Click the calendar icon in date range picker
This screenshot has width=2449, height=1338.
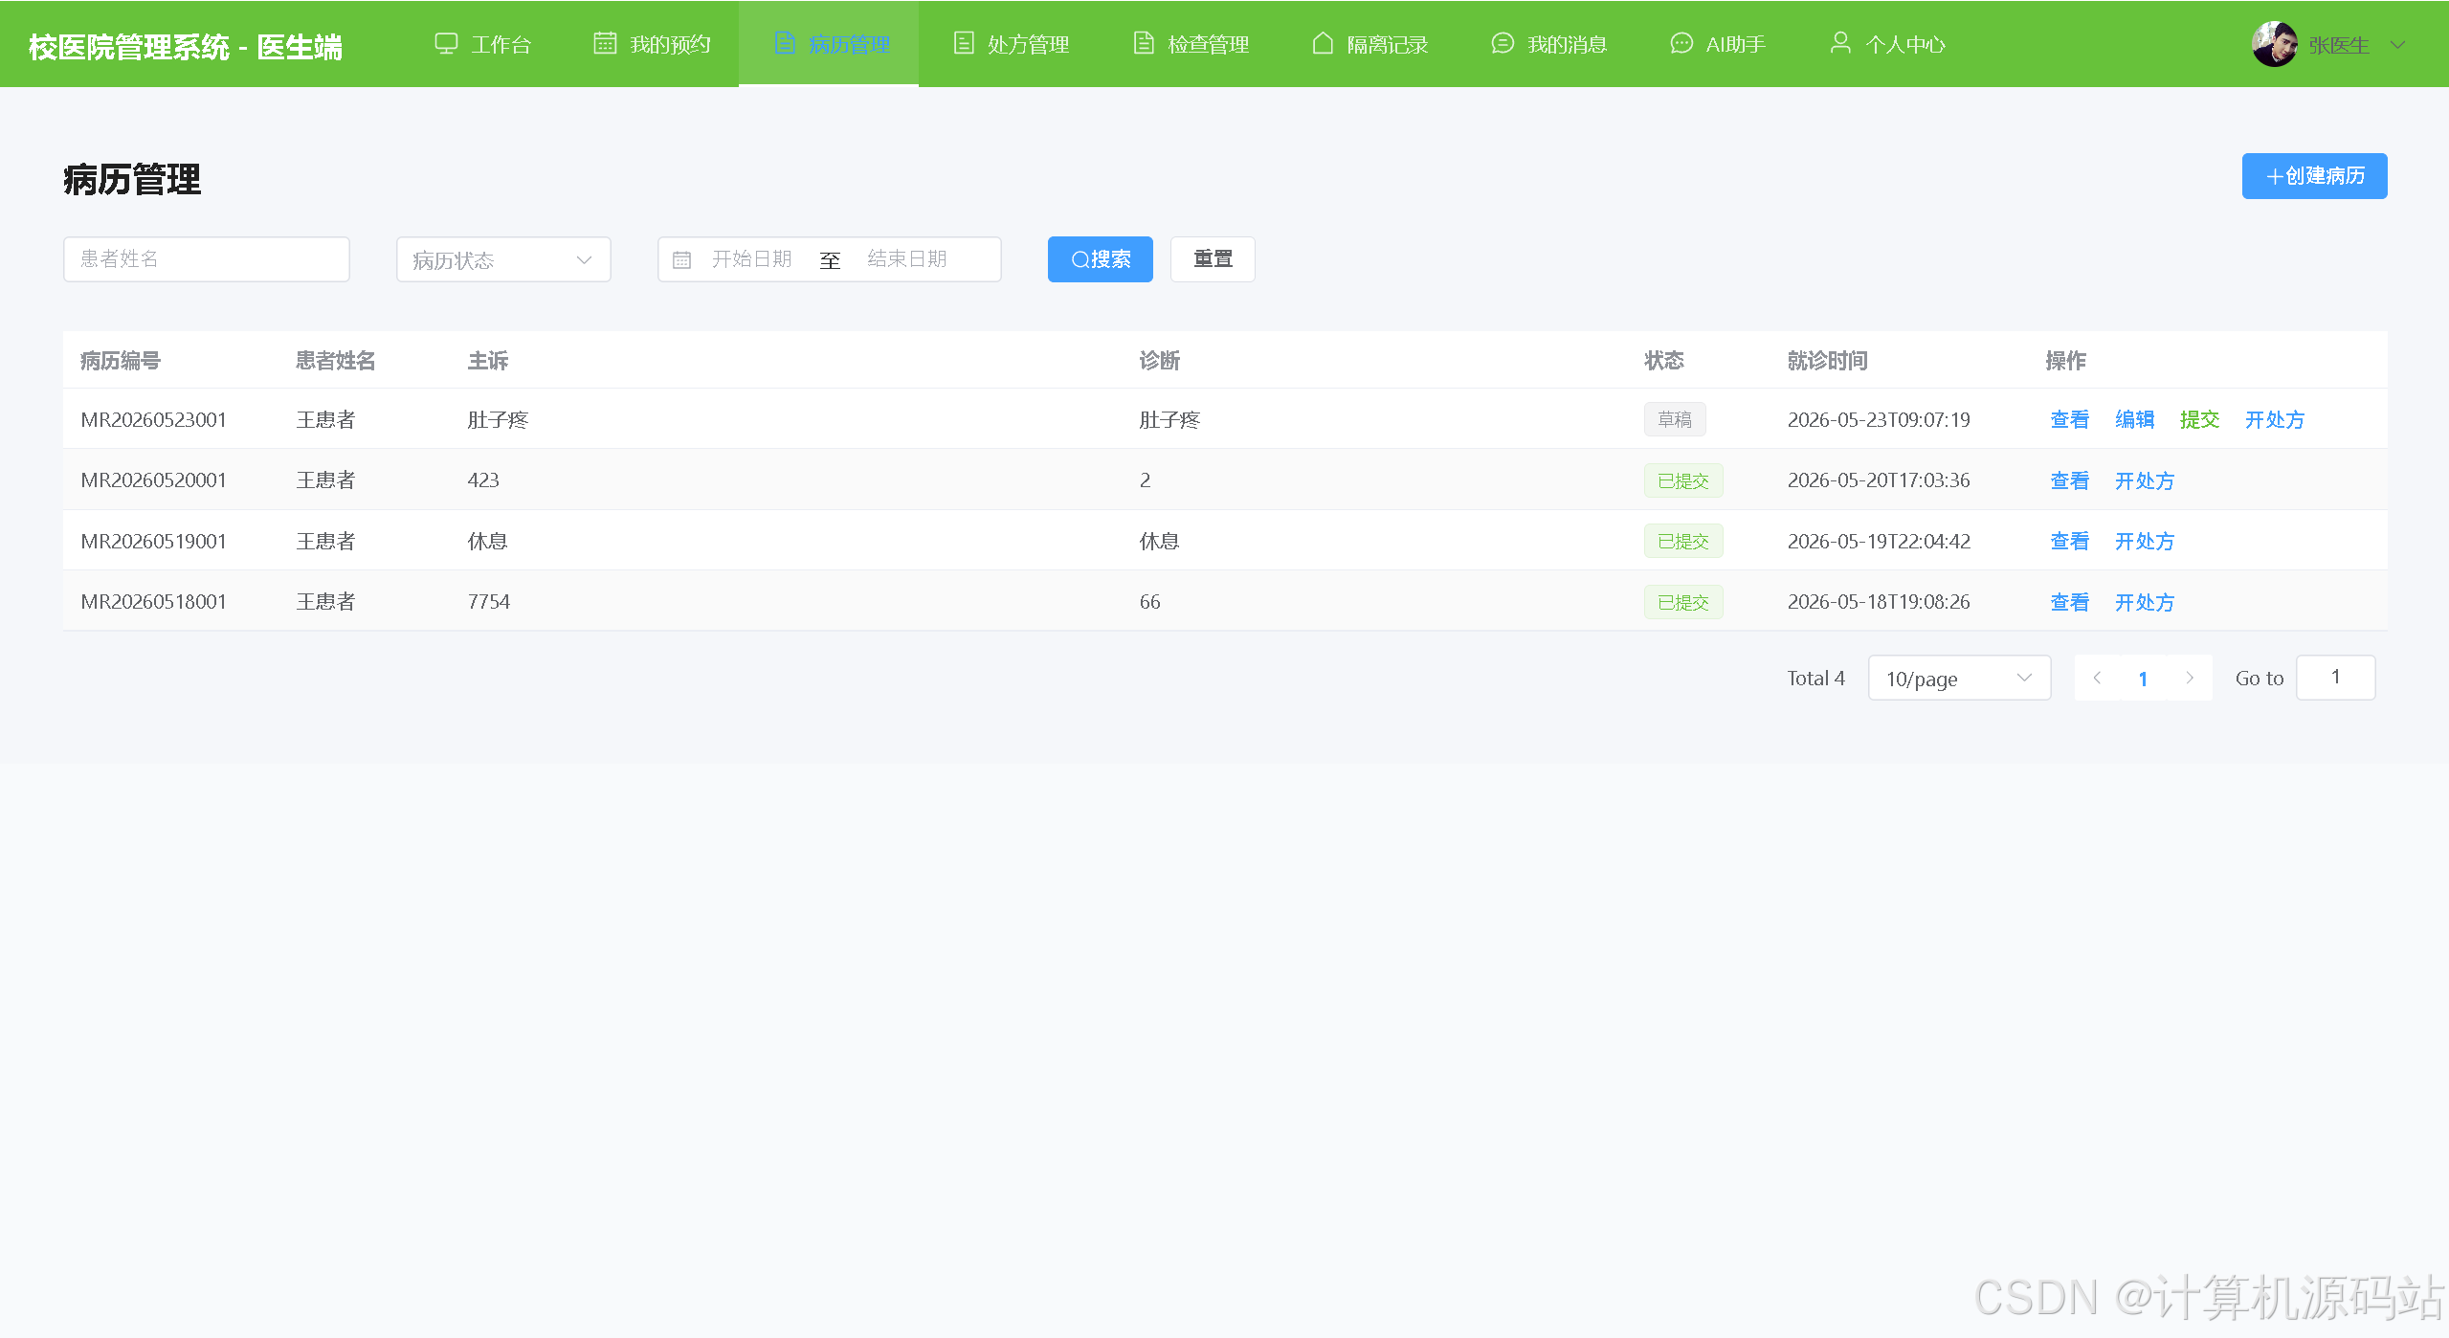681,260
